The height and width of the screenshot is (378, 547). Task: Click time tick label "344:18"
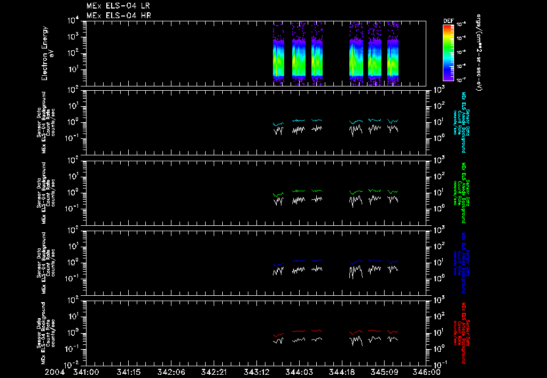341,373
